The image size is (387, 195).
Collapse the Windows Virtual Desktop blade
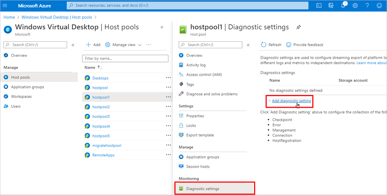tap(162, 27)
